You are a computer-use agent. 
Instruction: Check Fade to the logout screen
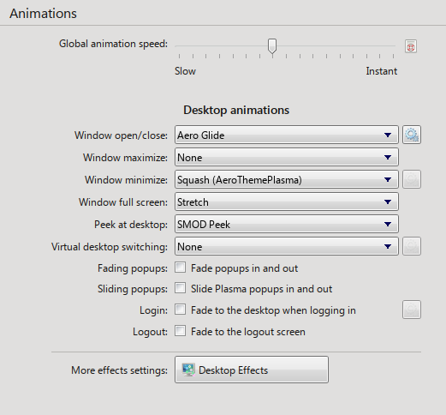pos(180,331)
